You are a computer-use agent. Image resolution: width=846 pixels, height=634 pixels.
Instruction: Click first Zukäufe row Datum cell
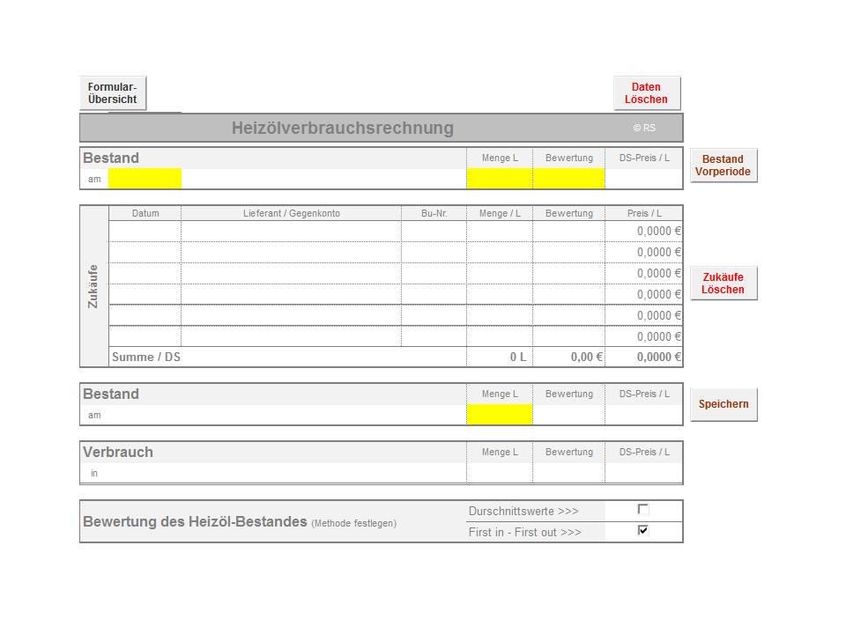pyautogui.click(x=145, y=232)
